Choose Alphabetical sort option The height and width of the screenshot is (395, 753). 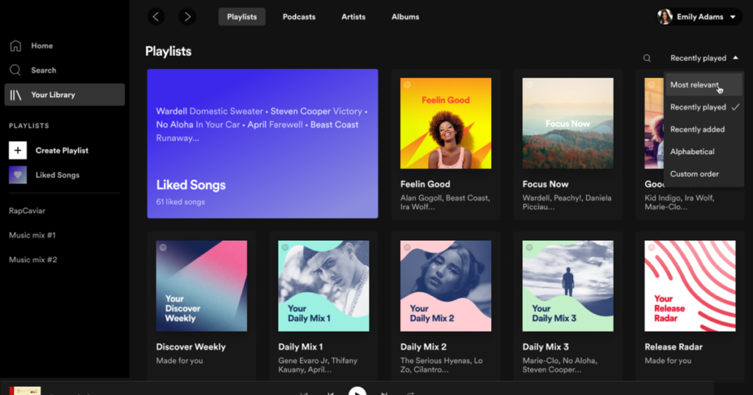(x=704, y=151)
